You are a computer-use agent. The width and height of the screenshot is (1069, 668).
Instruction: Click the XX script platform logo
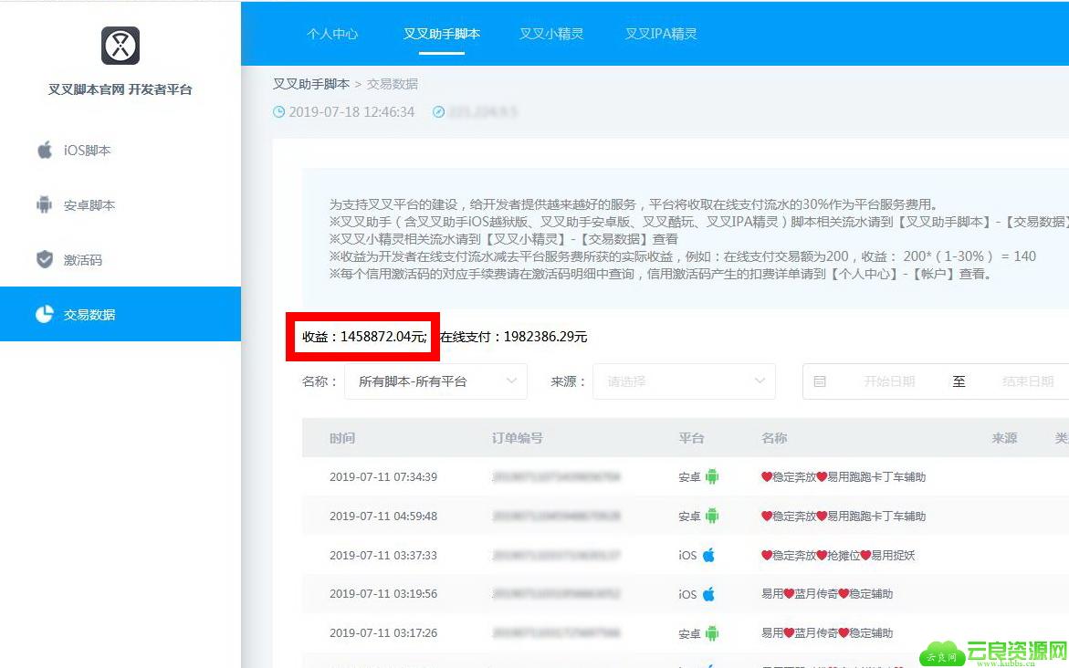[x=121, y=46]
